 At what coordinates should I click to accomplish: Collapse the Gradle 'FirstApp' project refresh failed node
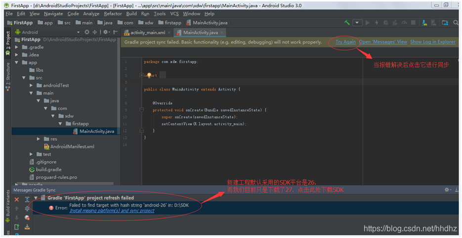click(x=36, y=198)
